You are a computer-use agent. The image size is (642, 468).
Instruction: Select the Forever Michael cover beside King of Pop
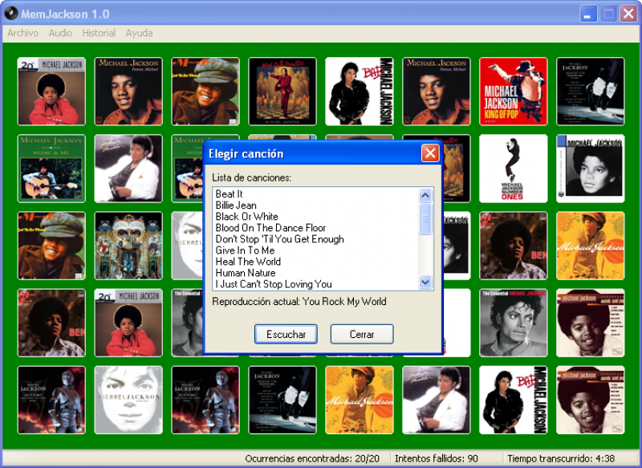tap(437, 92)
